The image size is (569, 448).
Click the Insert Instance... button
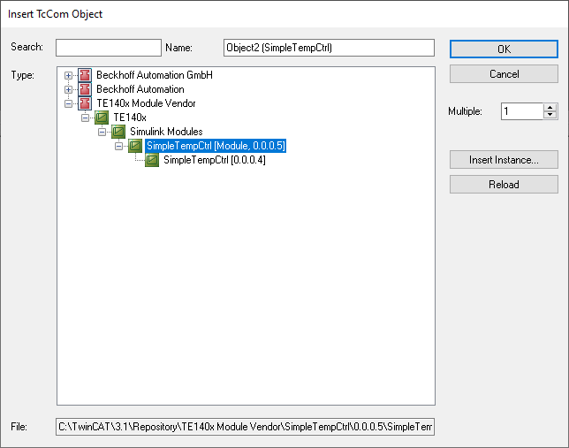pos(504,160)
